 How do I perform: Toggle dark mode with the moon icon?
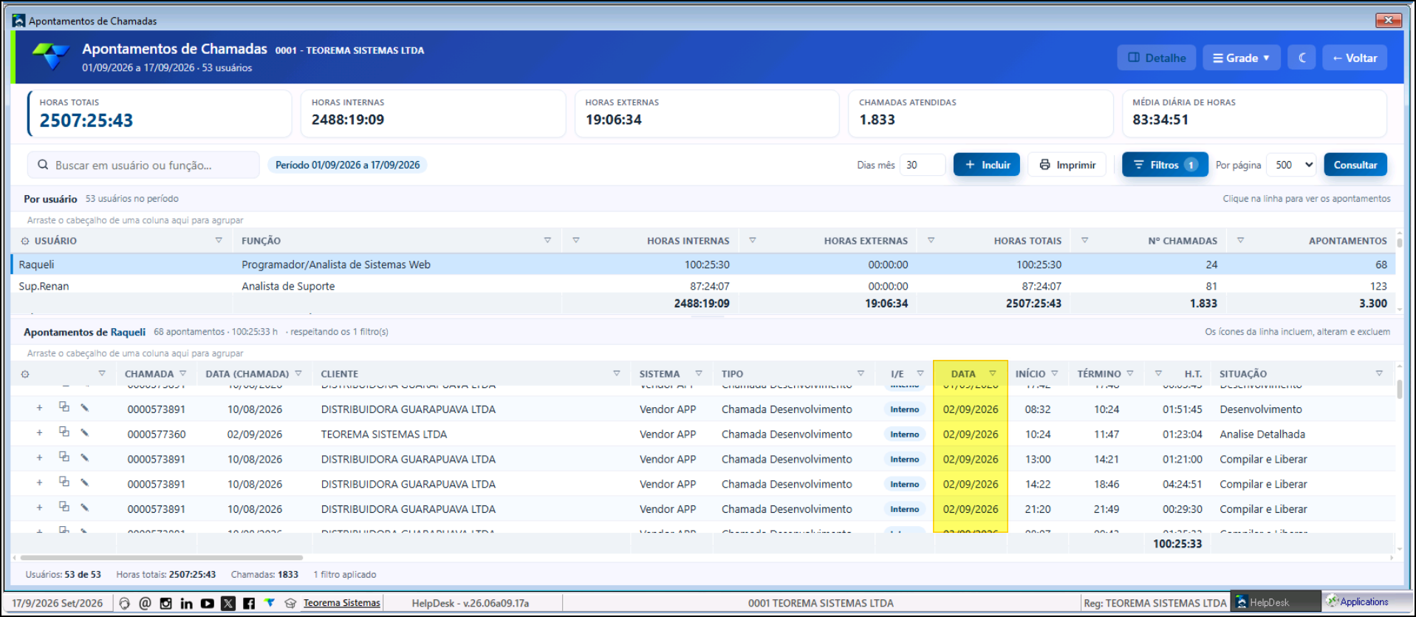[1302, 58]
